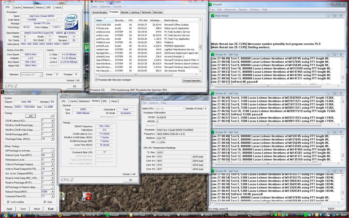
Task: Open the Refresh Period (tREF) dropdown
Action: 52,192
